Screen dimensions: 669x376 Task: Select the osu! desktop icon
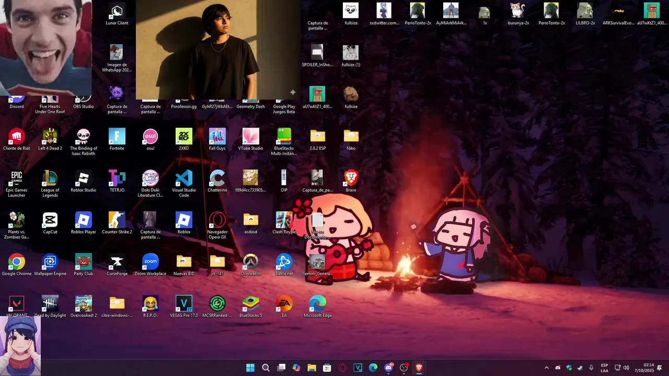(x=151, y=140)
